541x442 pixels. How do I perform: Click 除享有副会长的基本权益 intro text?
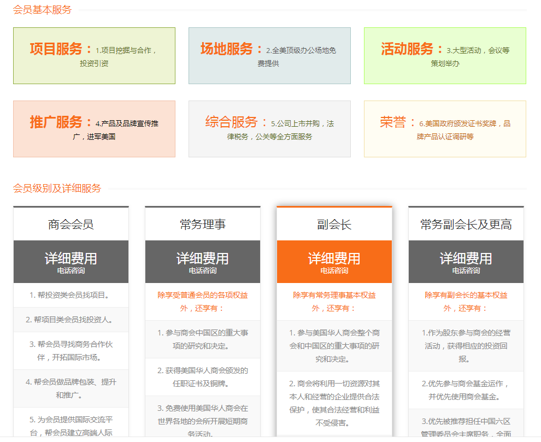click(466, 302)
